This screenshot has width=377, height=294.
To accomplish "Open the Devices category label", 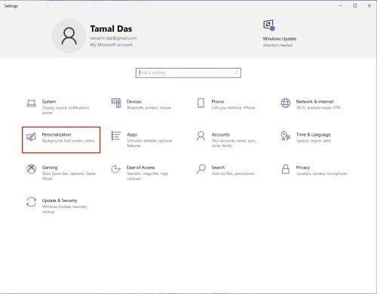I will point(134,102).
